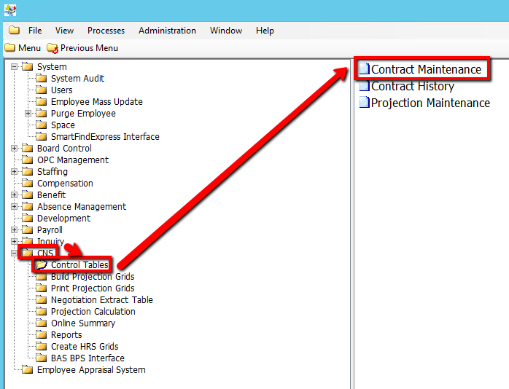Screen dimensions: 509x389
Task: Open Contract History item
Action: [412, 86]
